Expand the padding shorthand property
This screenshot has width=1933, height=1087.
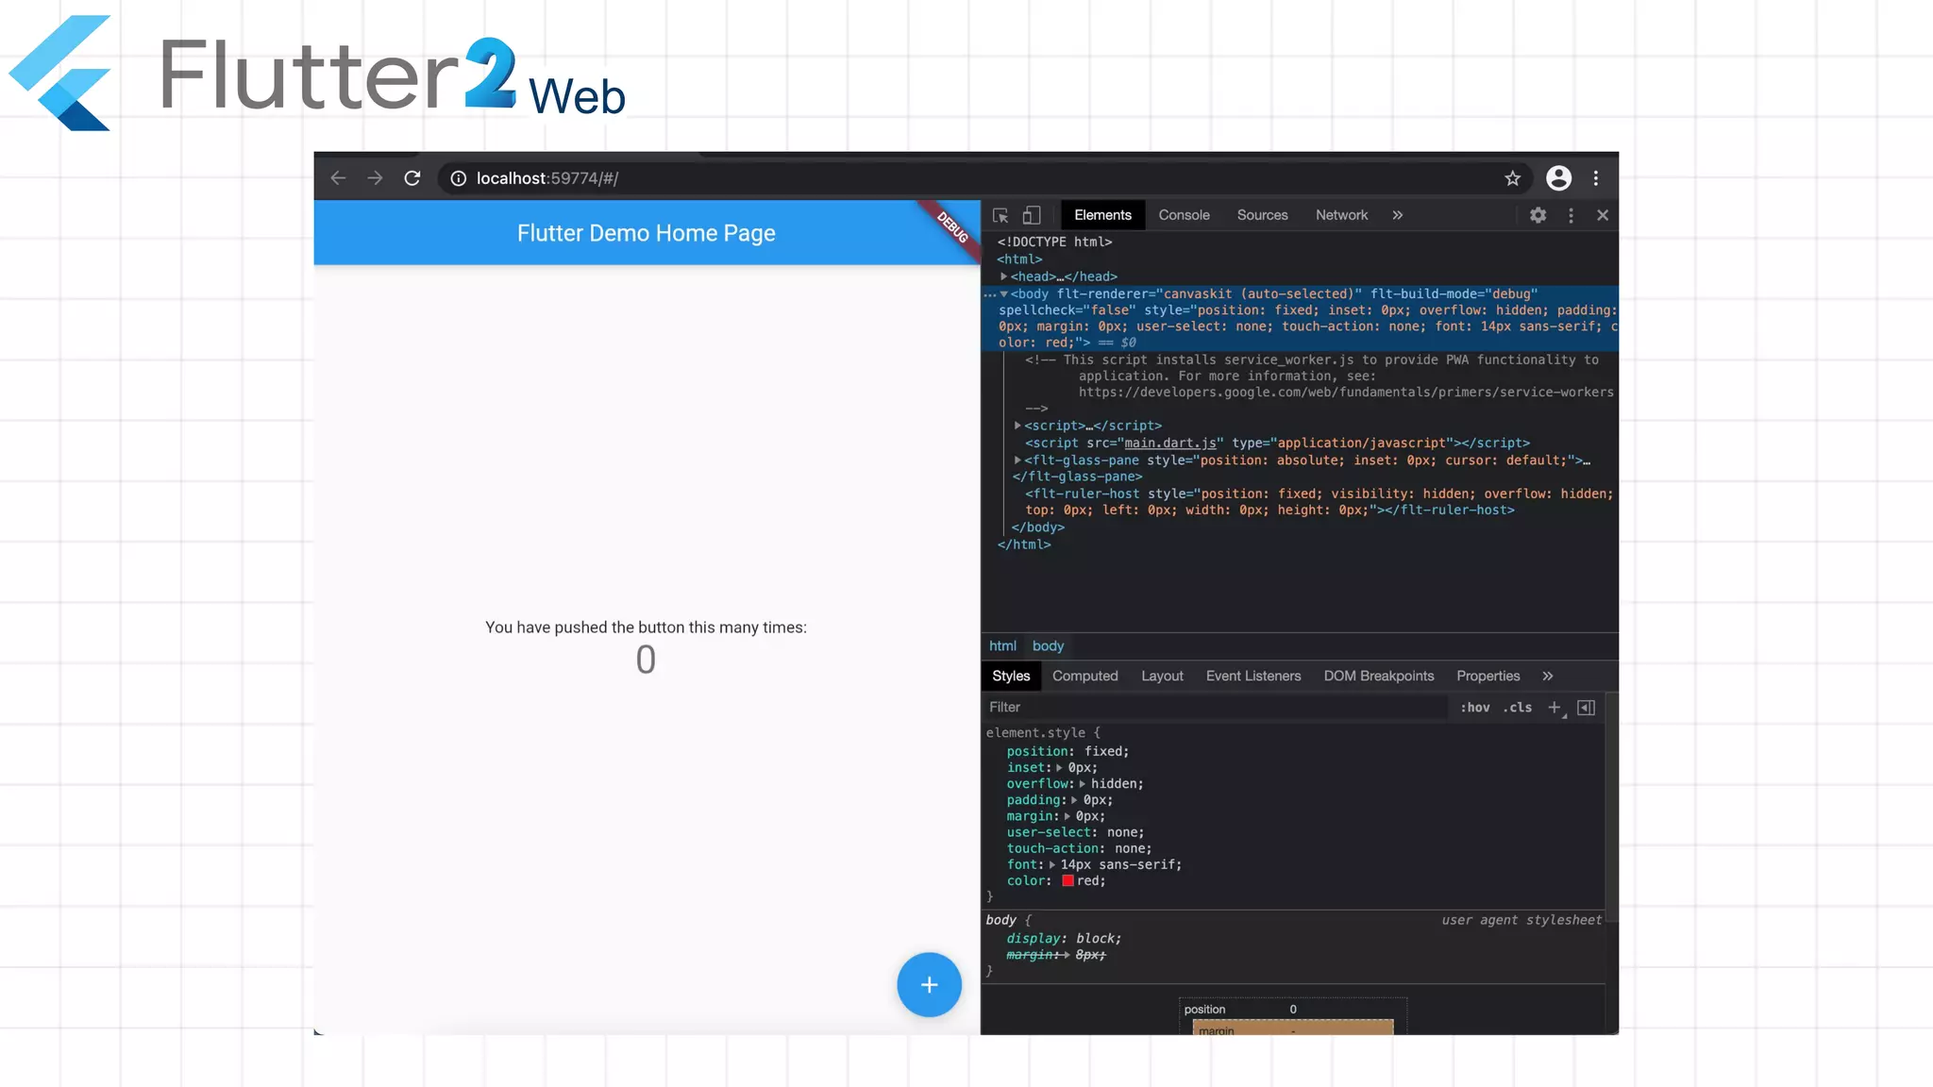tap(1074, 799)
